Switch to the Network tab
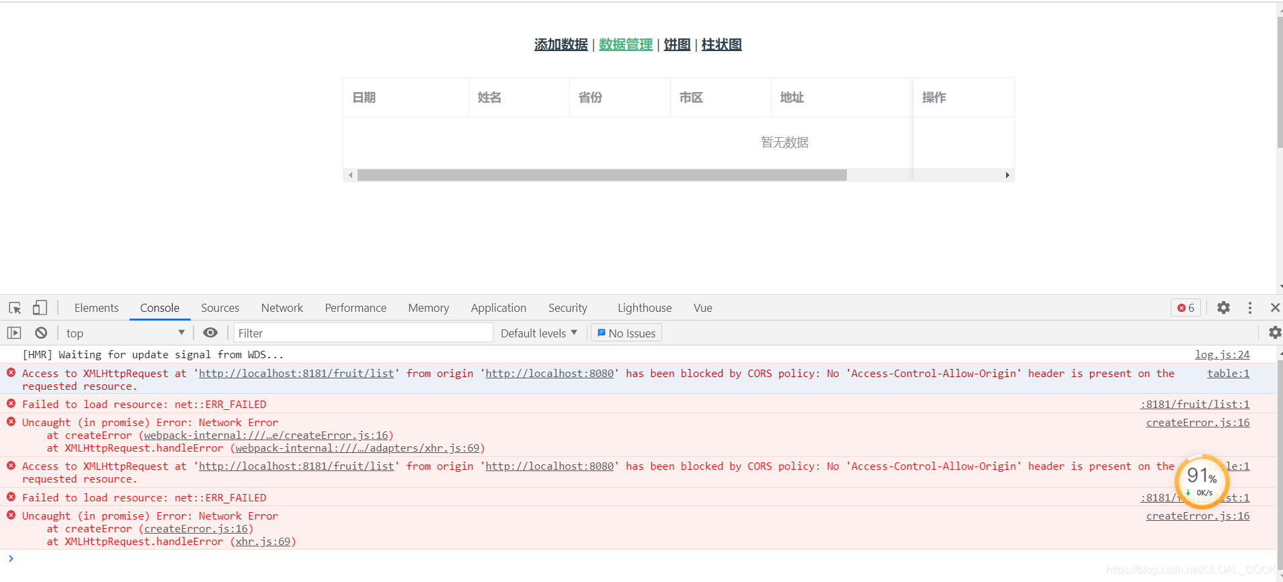Image resolution: width=1283 pixels, height=582 pixels. pos(282,308)
